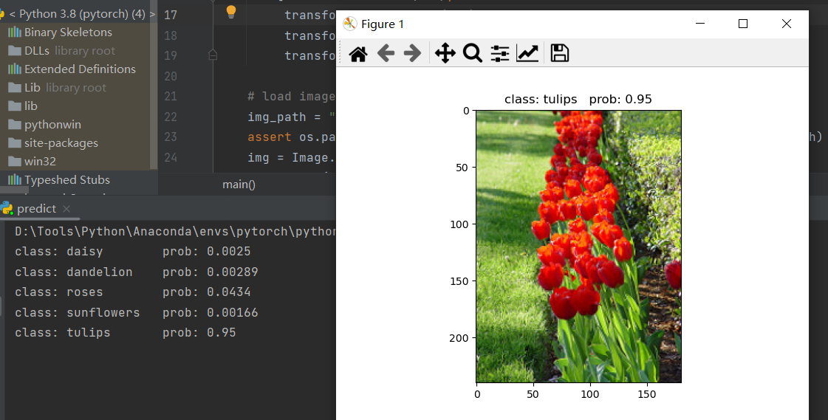
Task: Click 'class: tulips prob: 0.95' plot title
Action: 578,99
